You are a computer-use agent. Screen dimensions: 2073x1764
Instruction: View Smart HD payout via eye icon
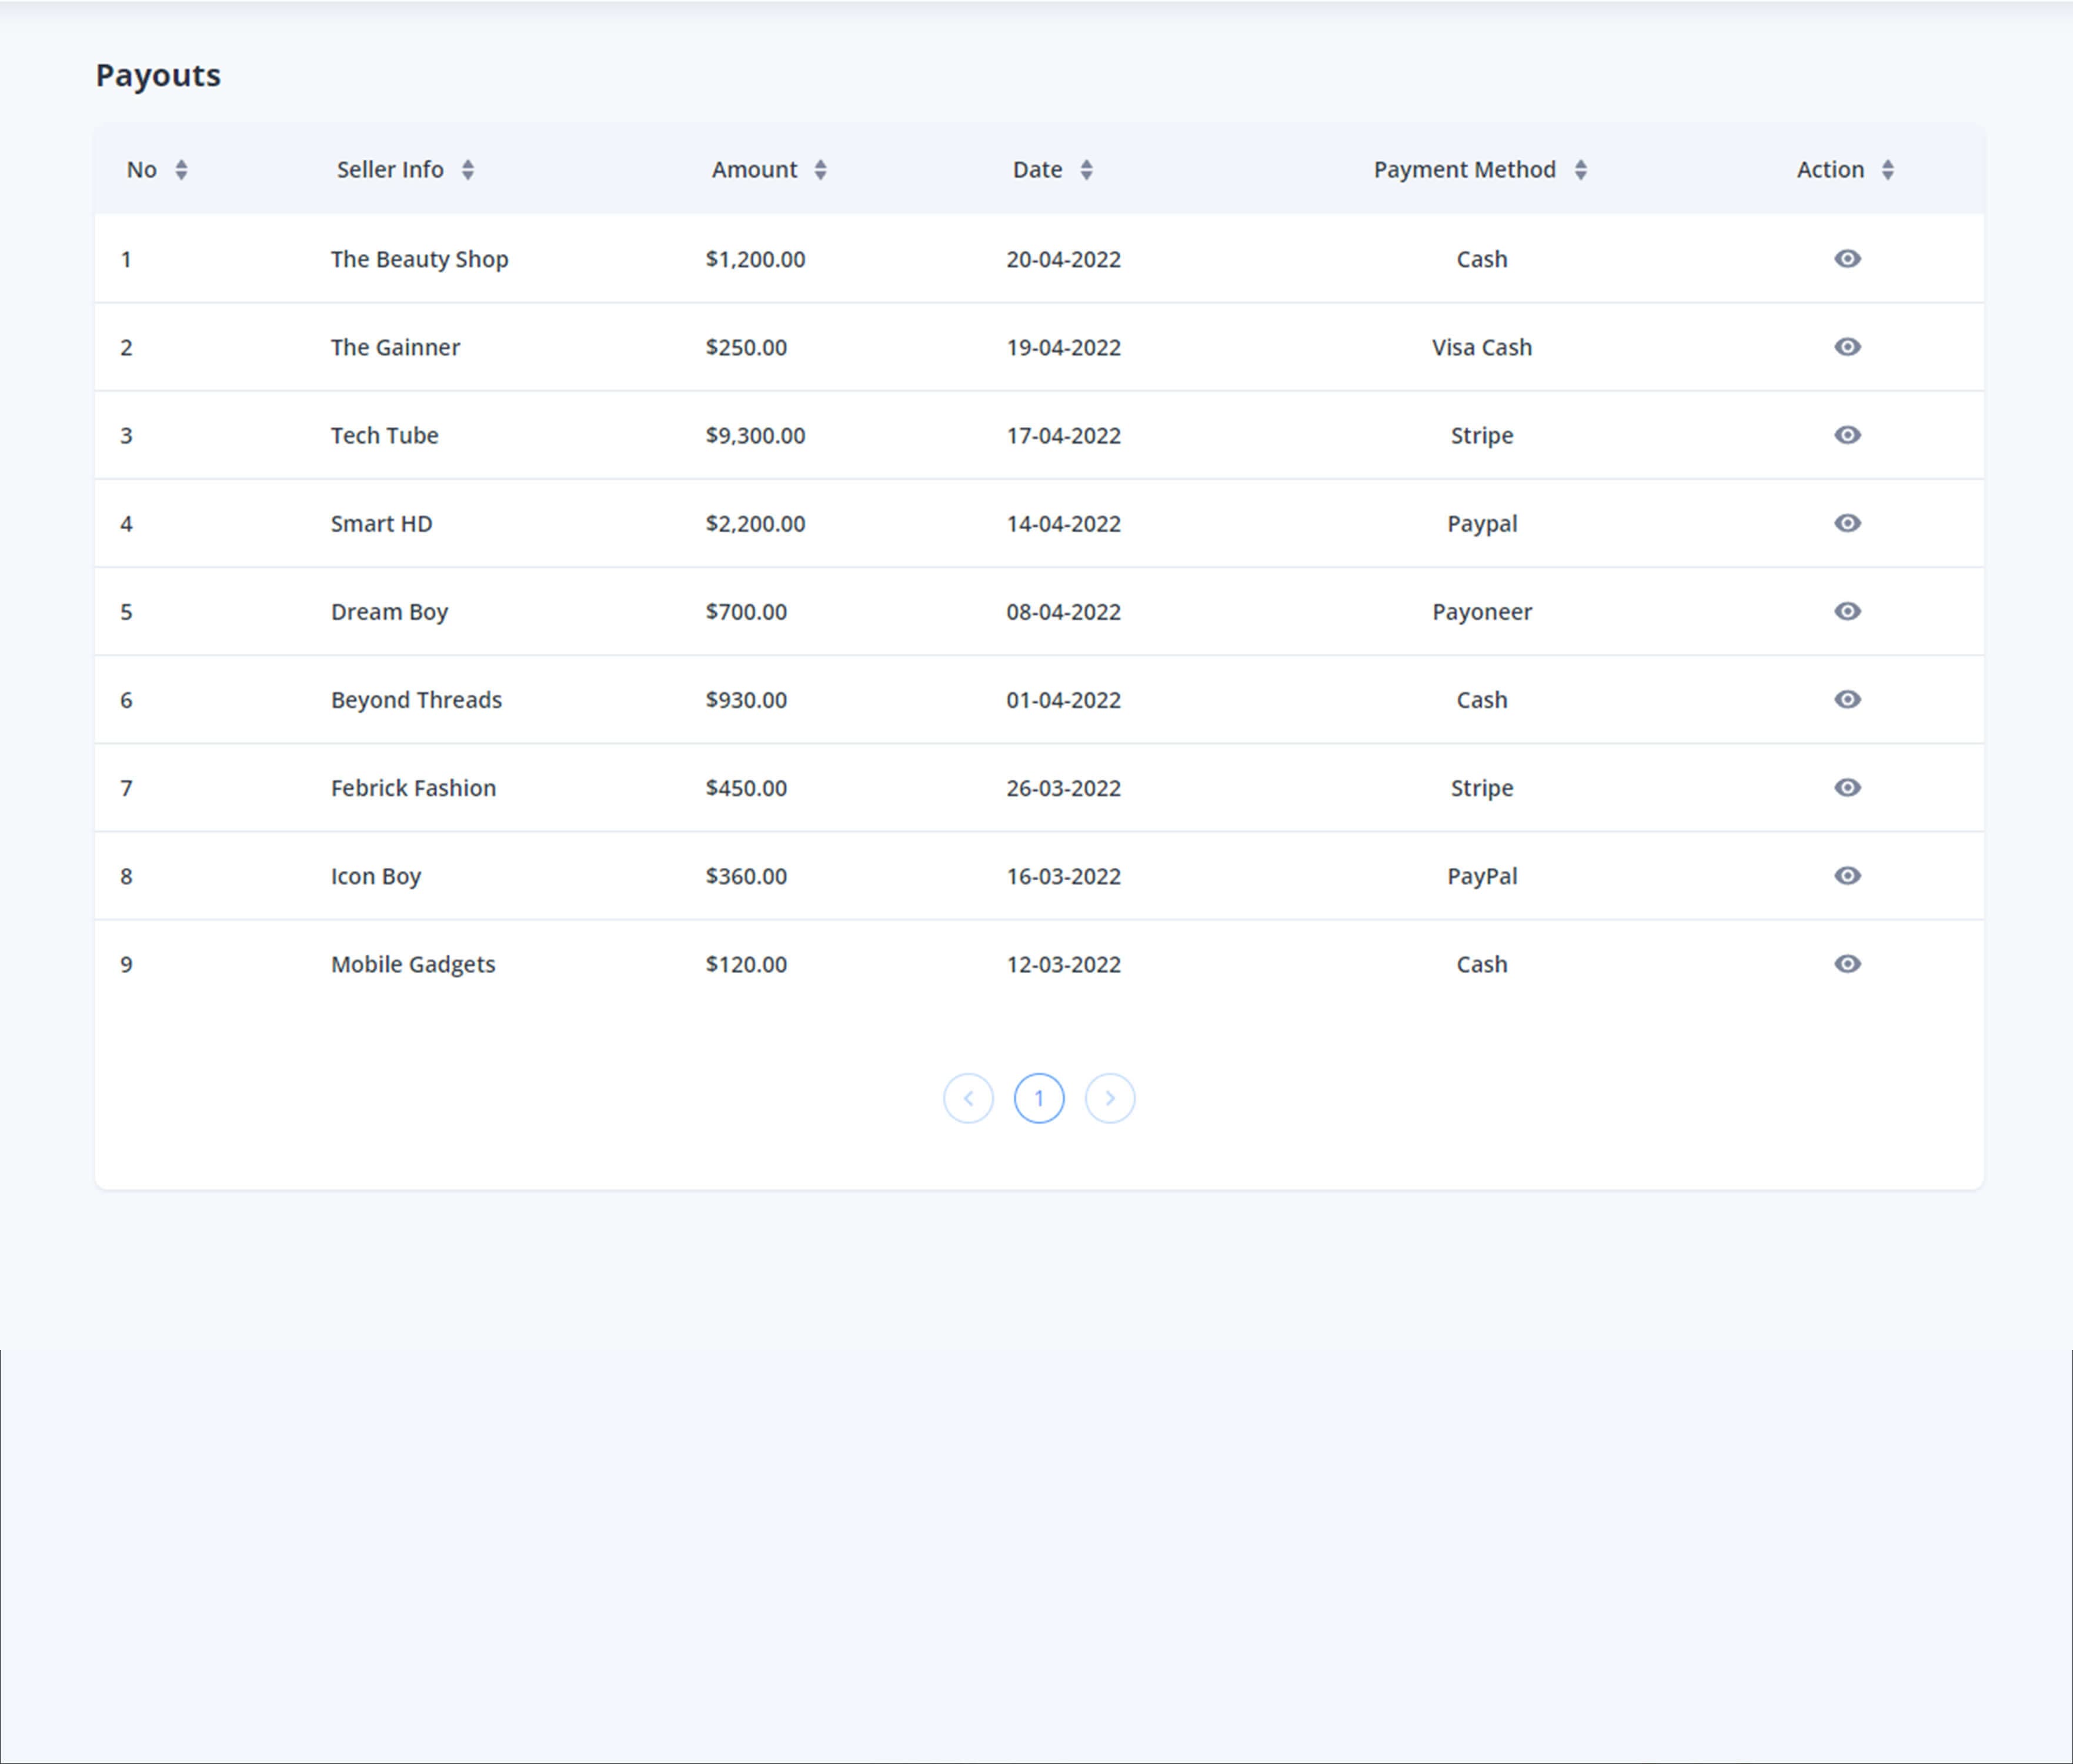coord(1847,523)
